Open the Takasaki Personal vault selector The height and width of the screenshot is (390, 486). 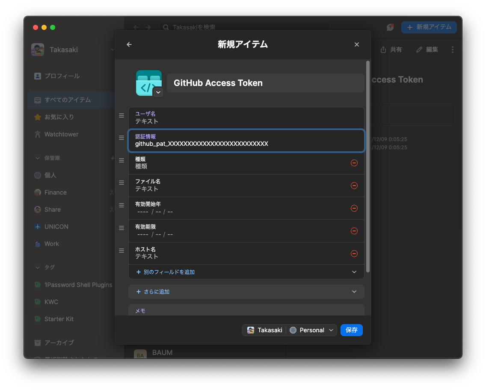[290, 330]
